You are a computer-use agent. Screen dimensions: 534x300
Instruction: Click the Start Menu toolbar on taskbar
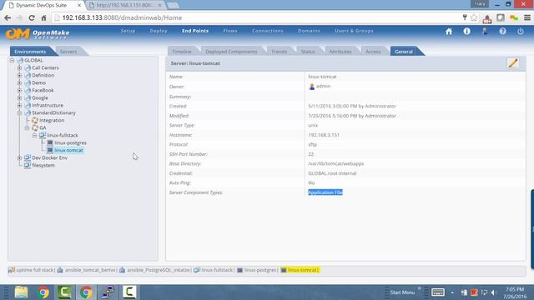402,292
